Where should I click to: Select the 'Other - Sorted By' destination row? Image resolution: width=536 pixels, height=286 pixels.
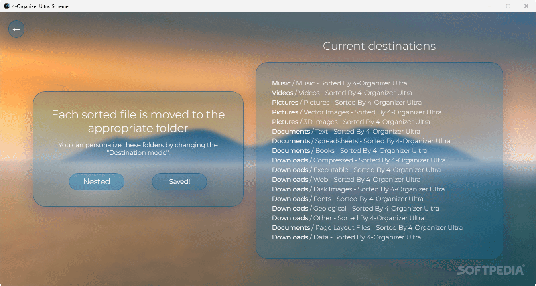[348, 218]
